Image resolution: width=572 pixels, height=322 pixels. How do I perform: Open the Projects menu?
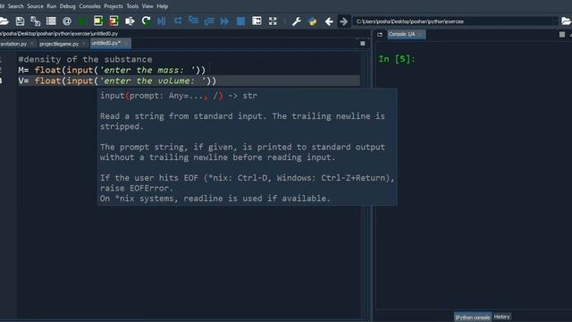[114, 6]
